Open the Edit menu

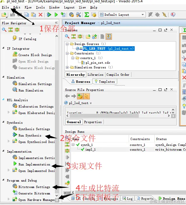(x=17, y=7)
